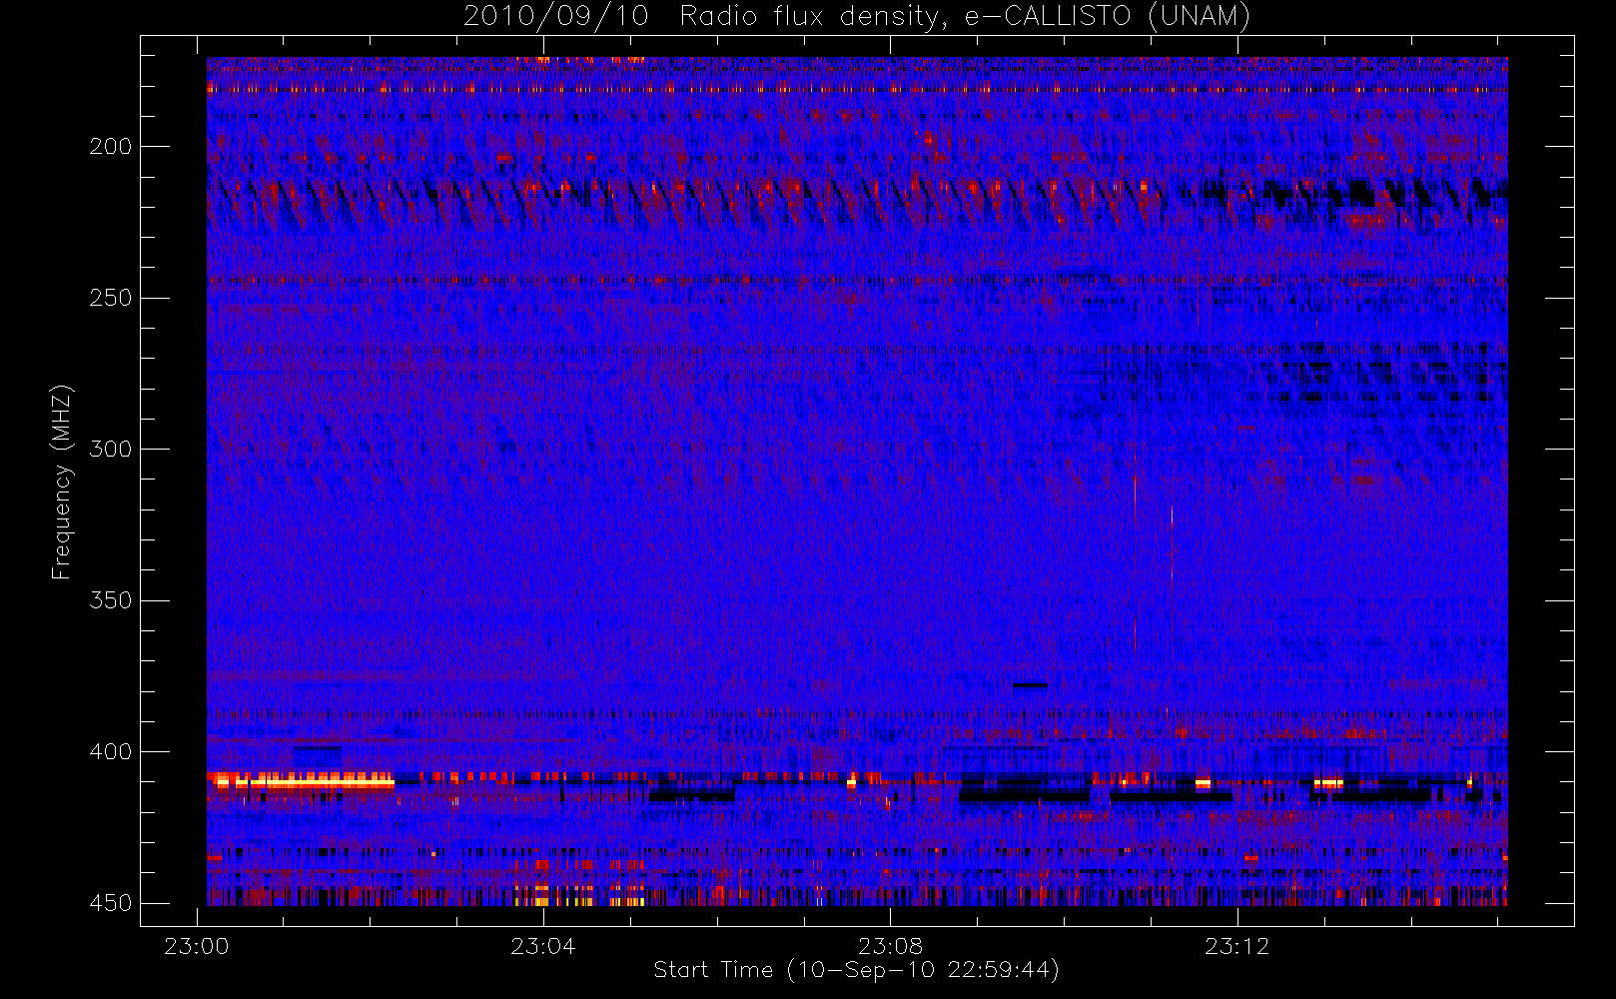Click the 23:04 time tick label
The width and height of the screenshot is (1616, 999).
point(543,946)
